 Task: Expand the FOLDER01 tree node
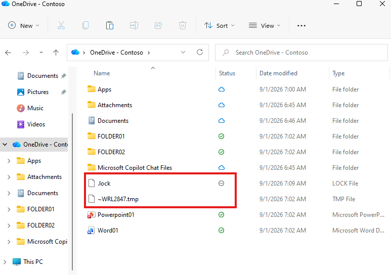pos(9,209)
